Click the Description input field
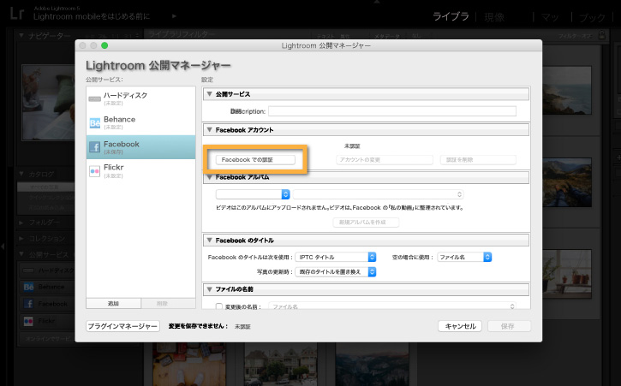This screenshot has height=386, width=621. tap(392, 111)
